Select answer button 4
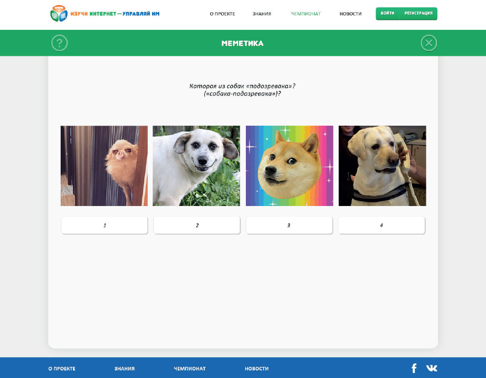 point(381,225)
